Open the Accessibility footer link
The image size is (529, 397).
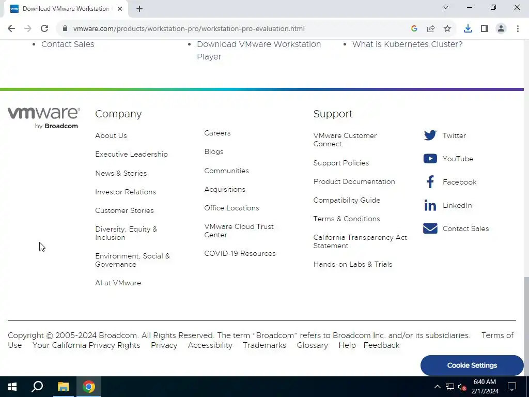(210, 345)
